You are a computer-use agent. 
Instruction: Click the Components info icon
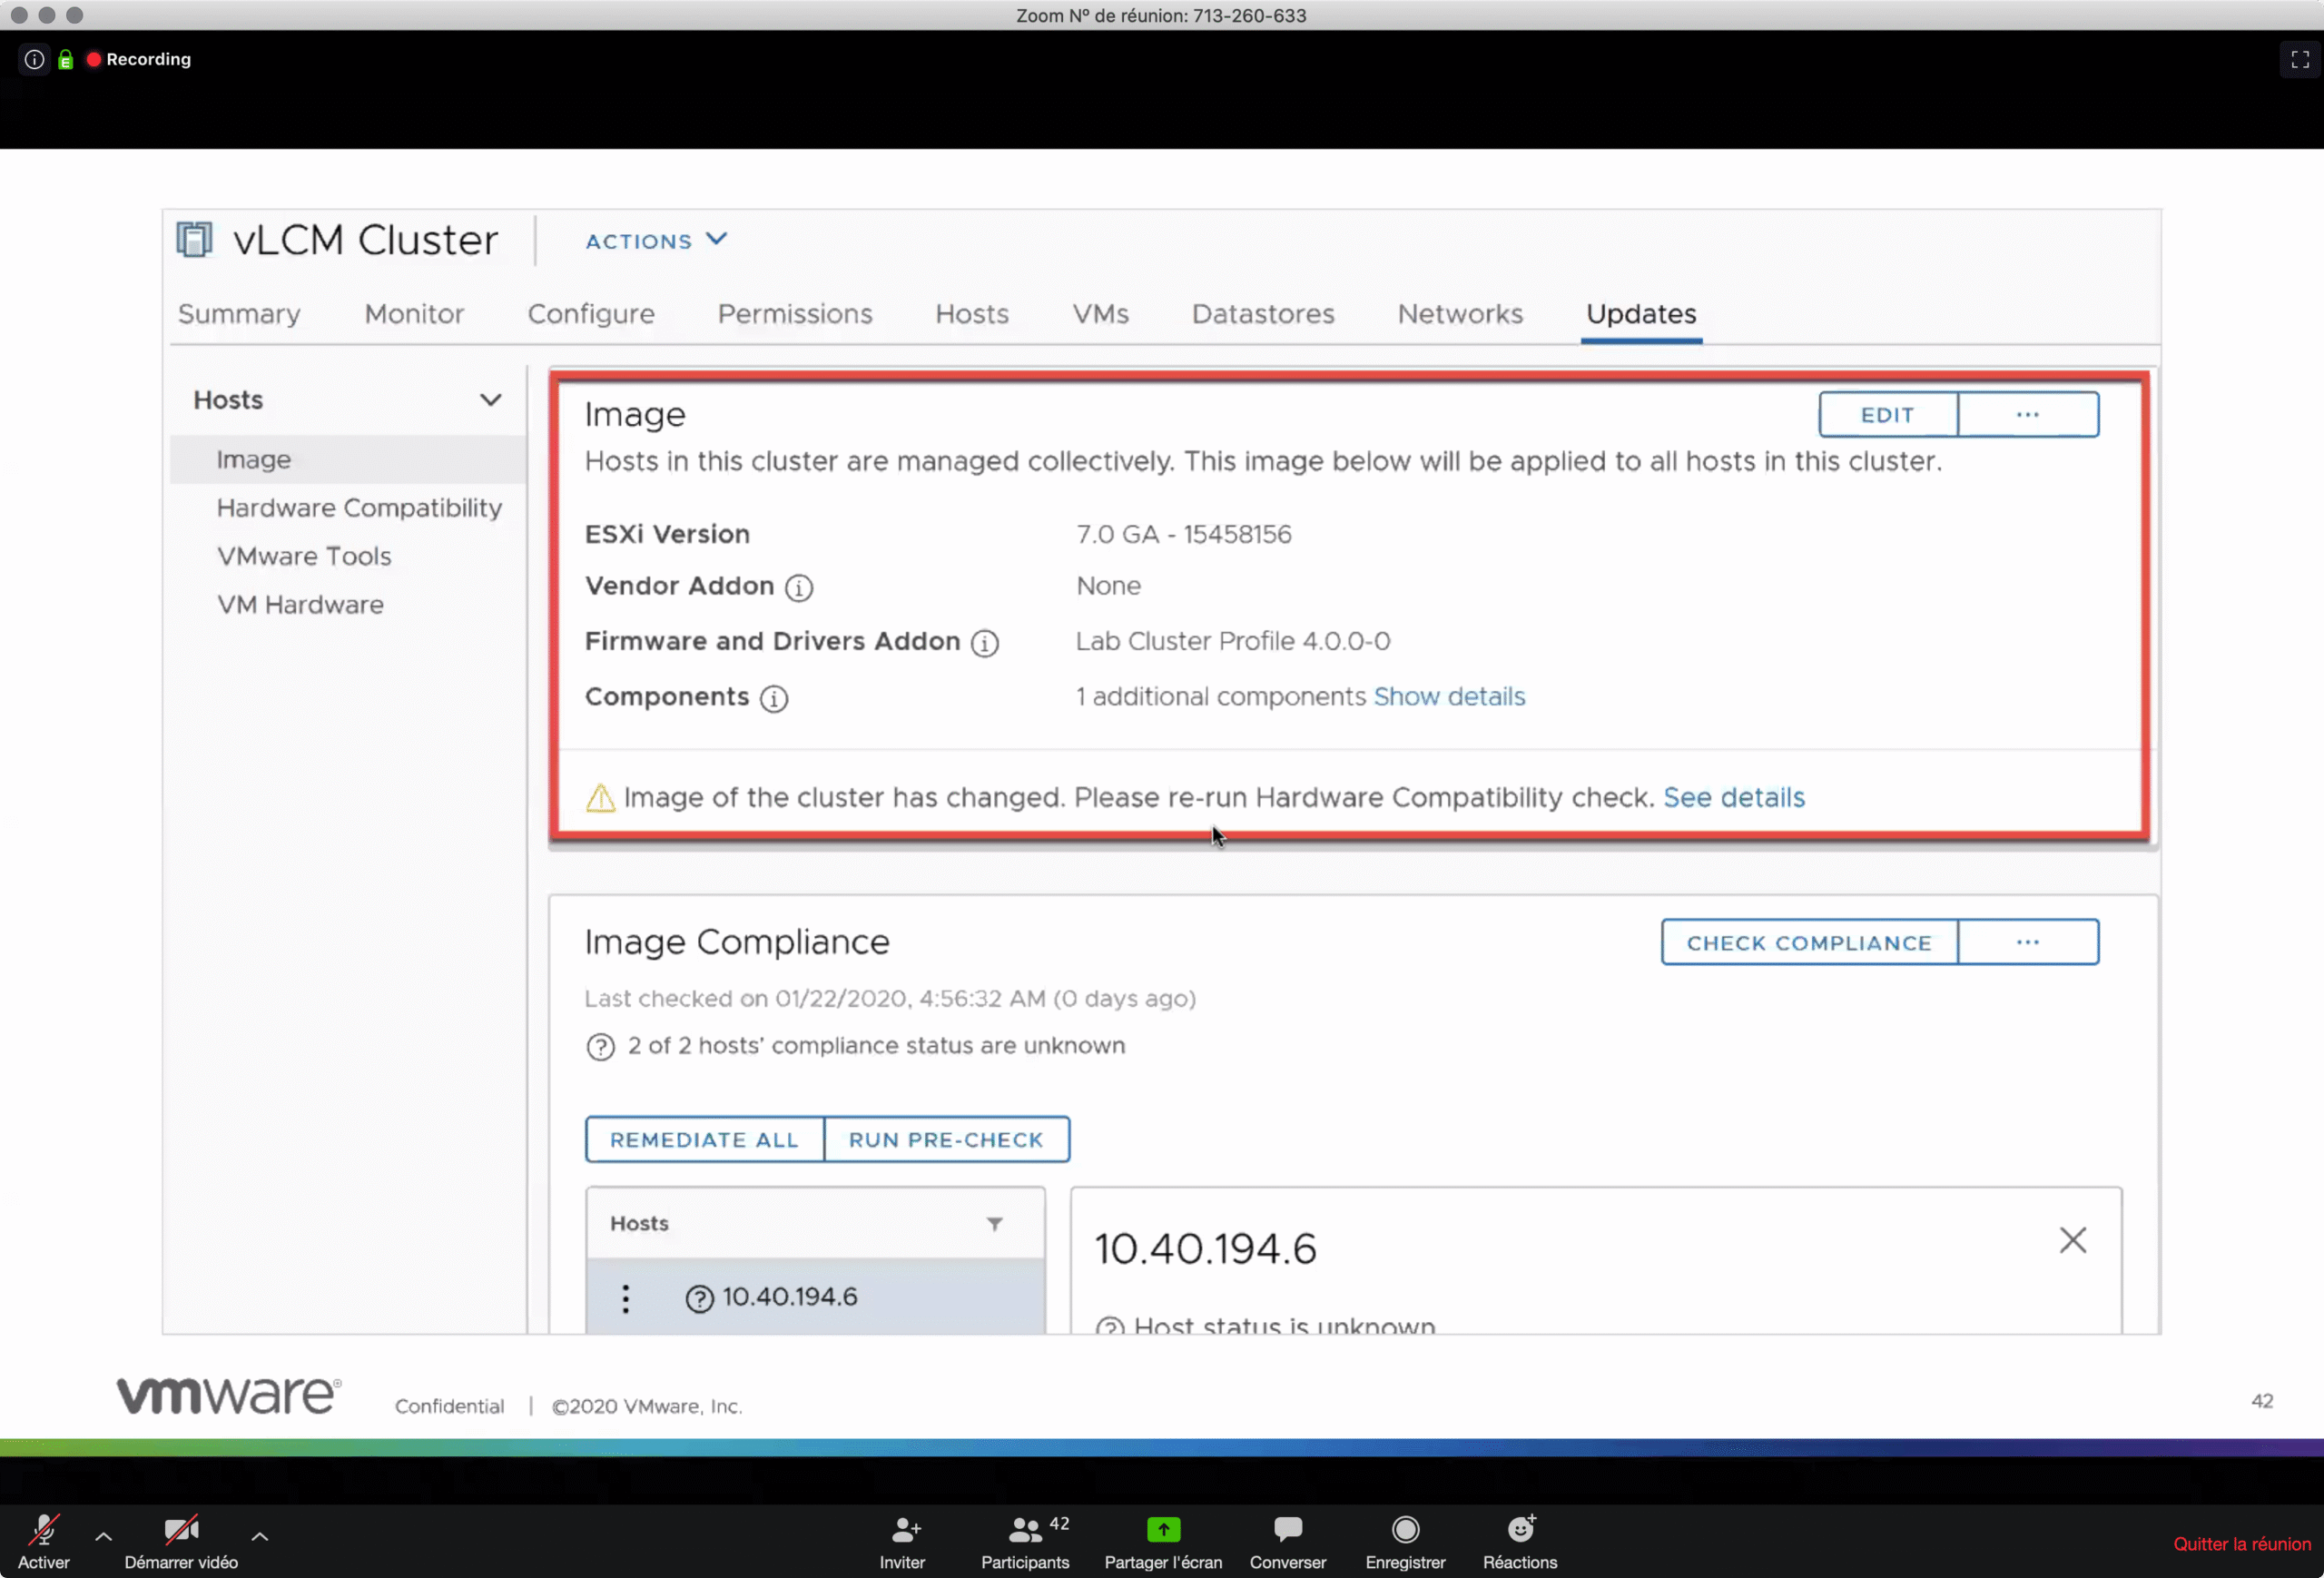tap(773, 698)
